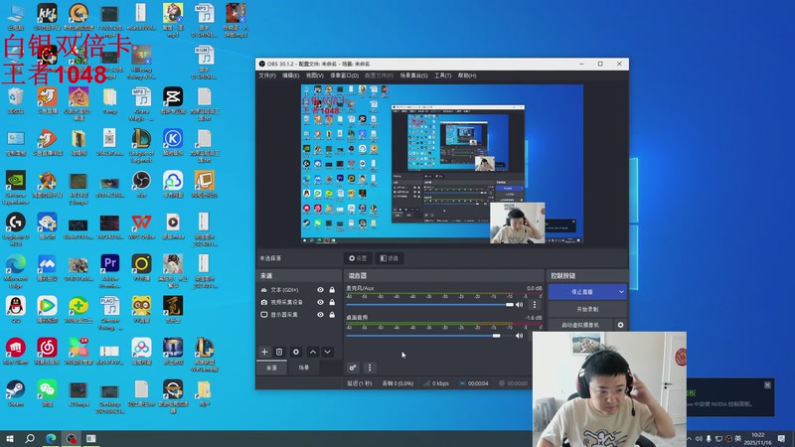This screenshot has width=795, height=447.
Task: Unlock the Text (GDI+) source lock
Action: [332, 290]
